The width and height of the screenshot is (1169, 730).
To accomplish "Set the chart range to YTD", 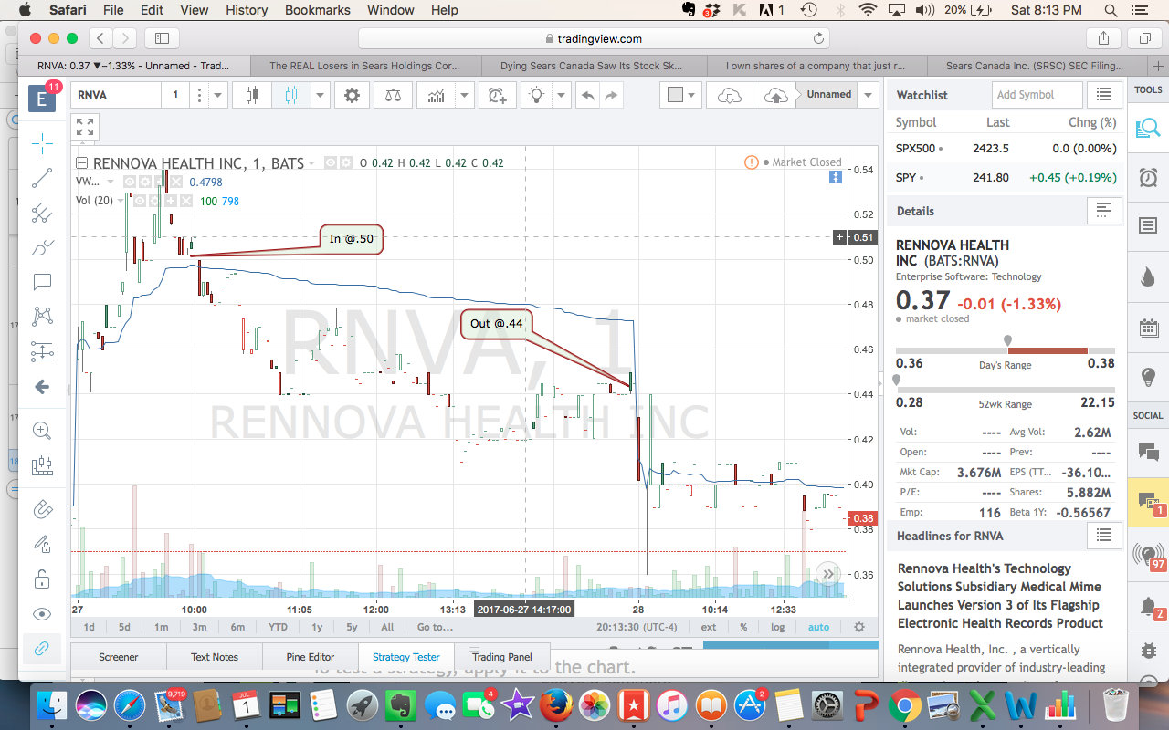I will [278, 627].
